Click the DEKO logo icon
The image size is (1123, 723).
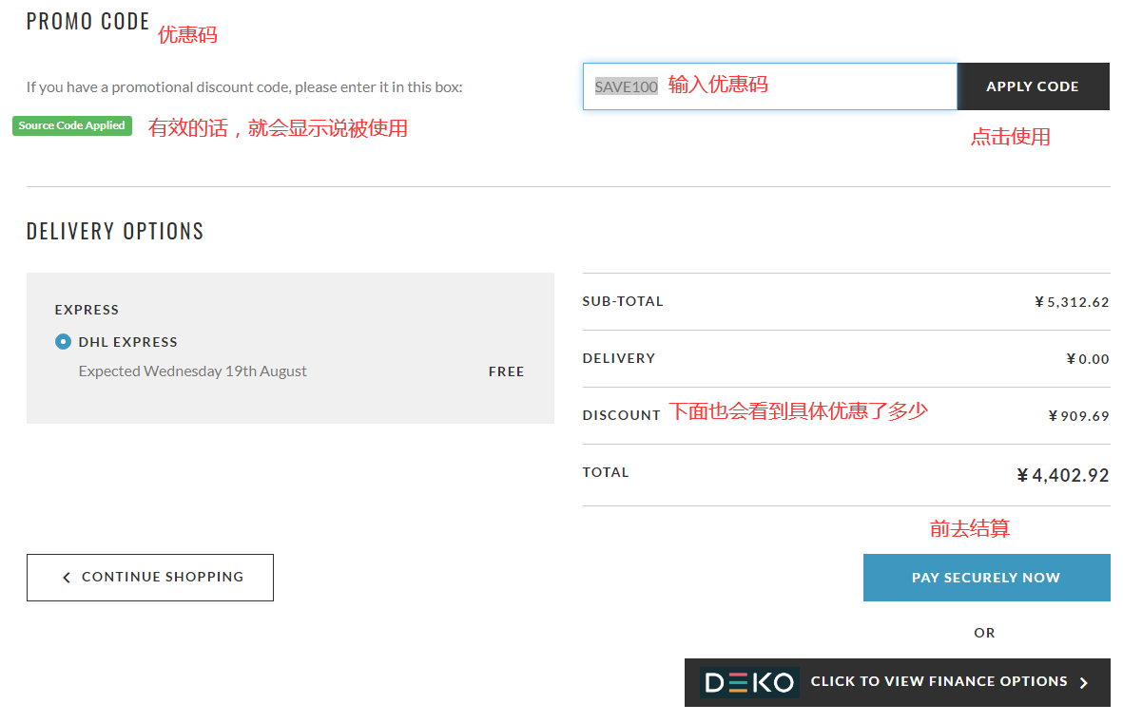click(749, 682)
